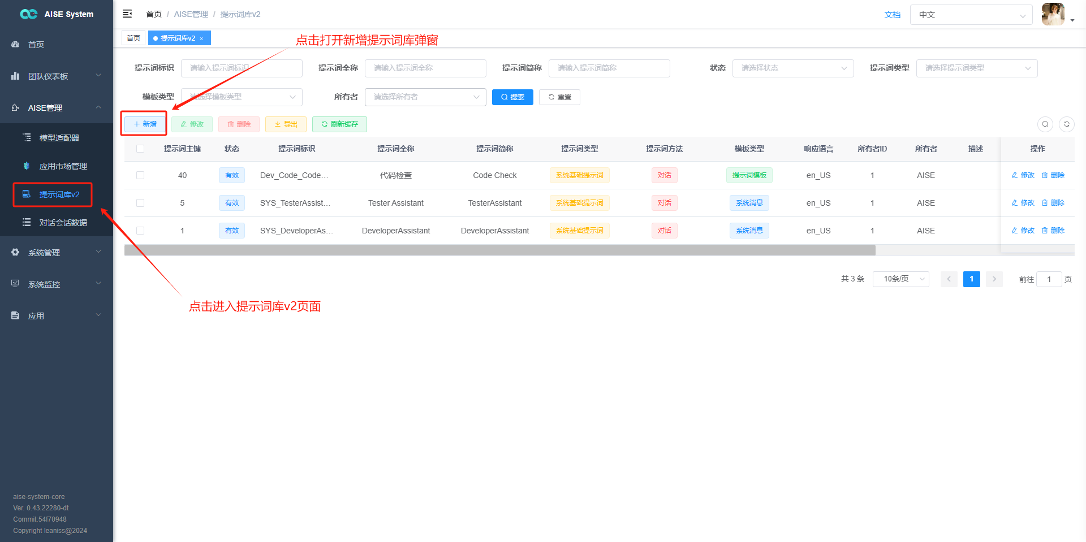Viewport: 1086px width, 542px height.
Task: Click the 首页 breadcrumb
Action: 154,14
